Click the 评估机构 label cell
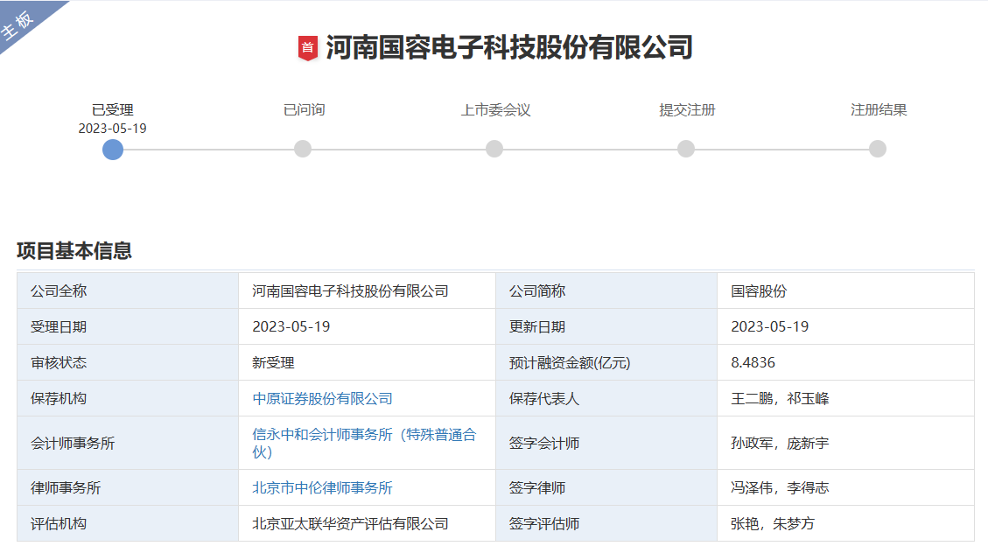 tap(128, 524)
